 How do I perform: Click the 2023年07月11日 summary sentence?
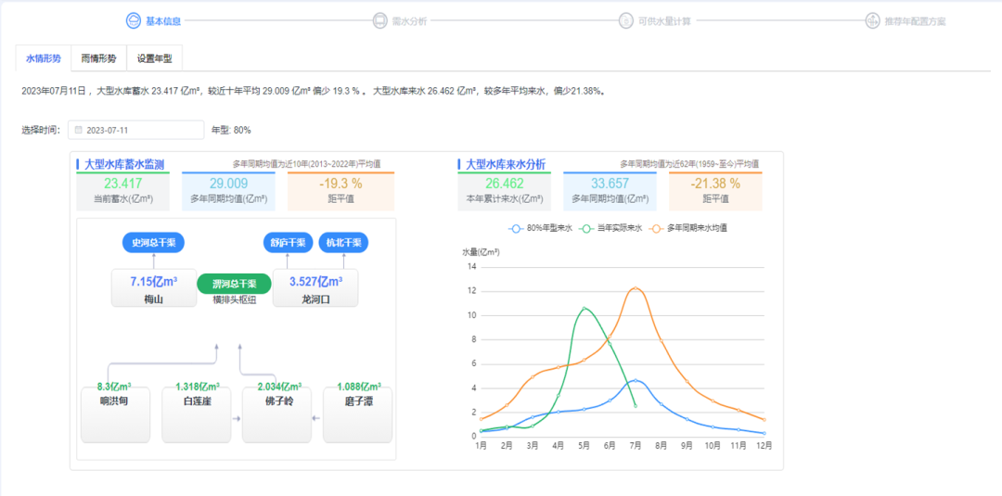[x=314, y=91]
